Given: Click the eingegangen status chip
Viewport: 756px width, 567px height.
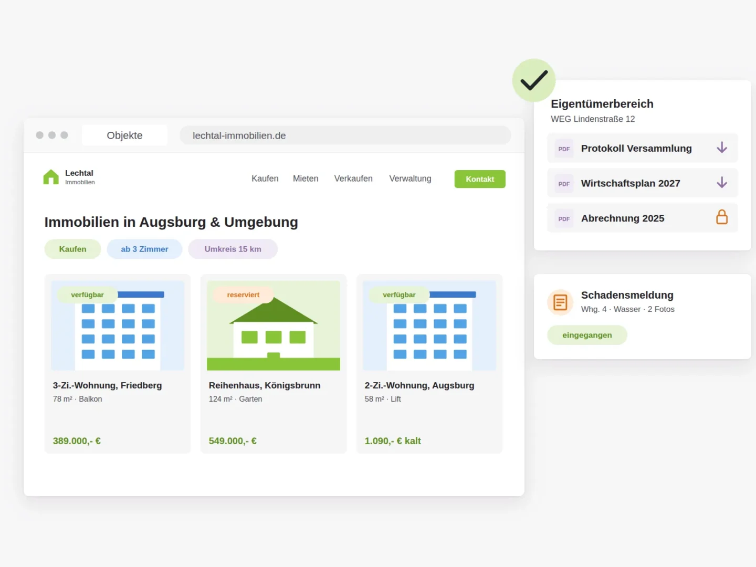Looking at the screenshot, I should coord(587,335).
